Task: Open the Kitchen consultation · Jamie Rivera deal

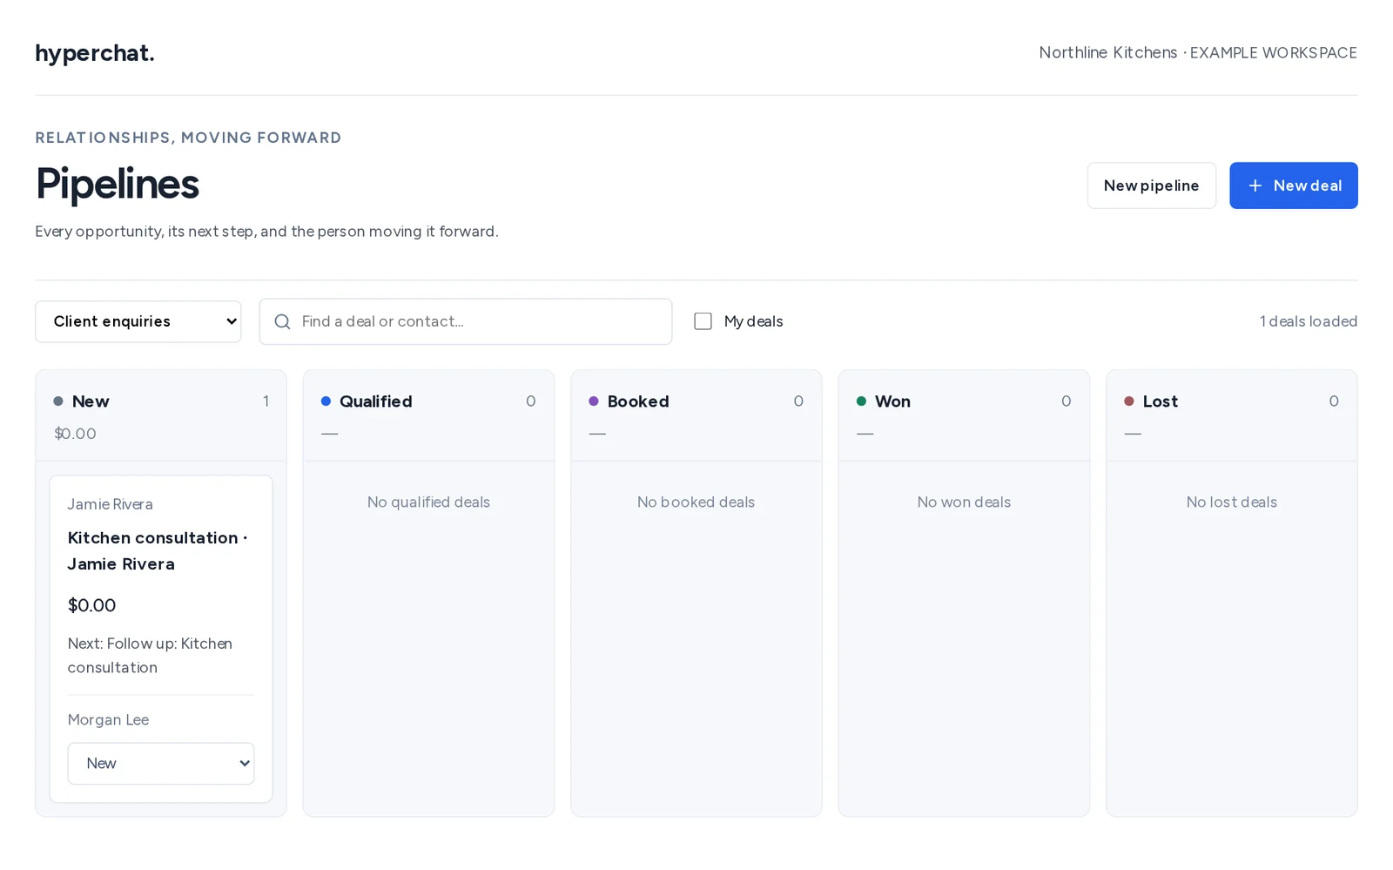Action: [158, 551]
